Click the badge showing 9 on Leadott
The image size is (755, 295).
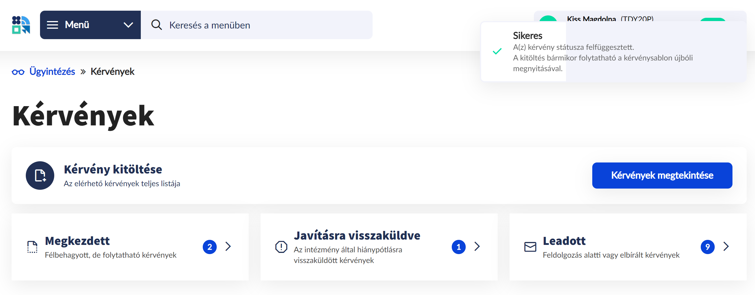[x=708, y=247]
